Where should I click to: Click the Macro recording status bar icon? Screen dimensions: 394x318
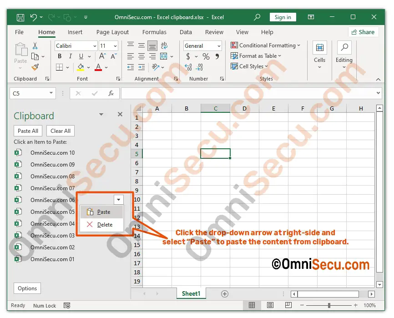point(67,305)
